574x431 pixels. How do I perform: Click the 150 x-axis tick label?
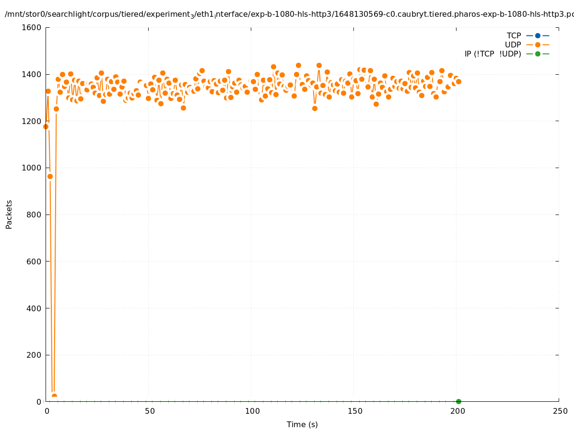[354, 411]
